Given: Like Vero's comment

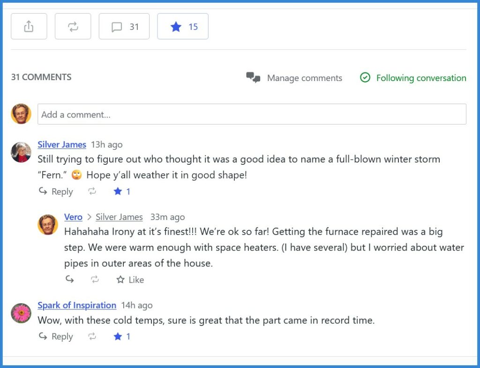Looking at the screenshot, I should [130, 280].
